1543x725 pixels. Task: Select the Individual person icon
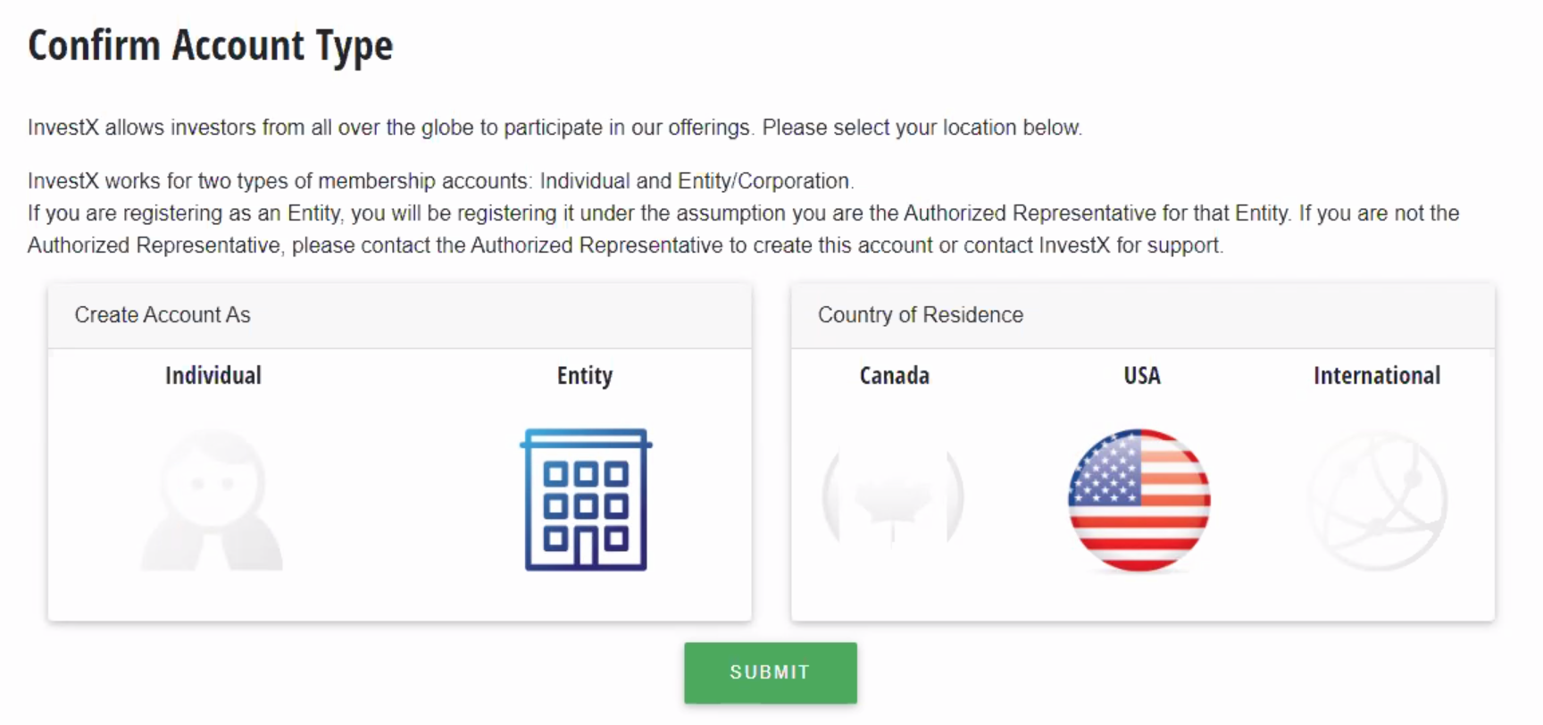tap(213, 500)
